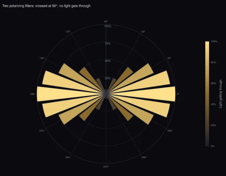Click the 60° angular axis label

pyautogui.click(x=143, y=31)
